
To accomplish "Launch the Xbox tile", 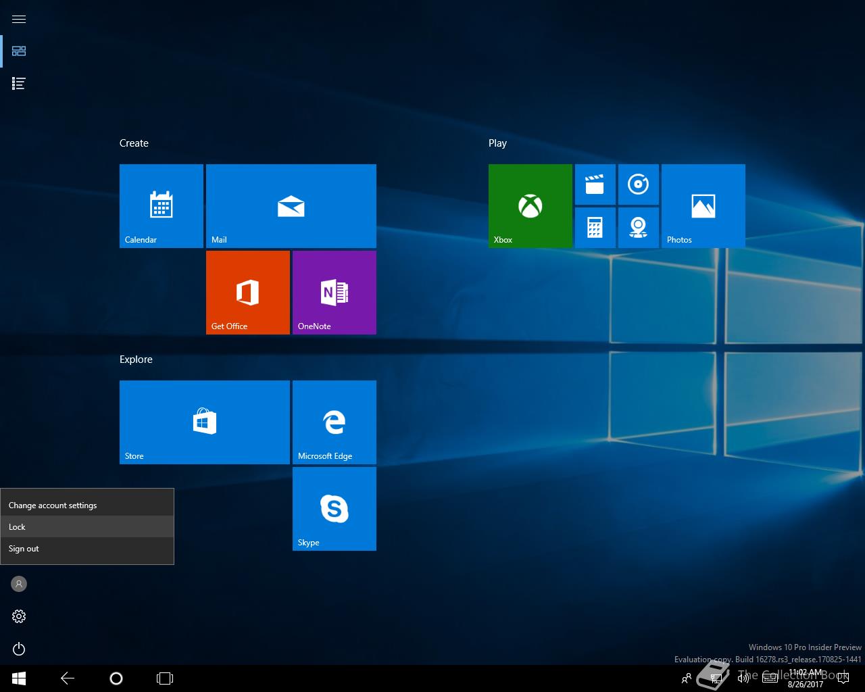I will (x=530, y=206).
